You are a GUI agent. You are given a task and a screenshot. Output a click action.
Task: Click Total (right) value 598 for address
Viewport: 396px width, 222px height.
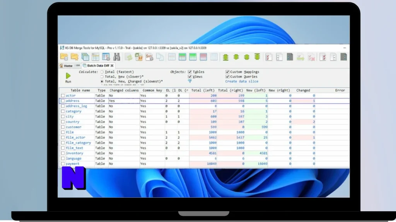point(241,101)
